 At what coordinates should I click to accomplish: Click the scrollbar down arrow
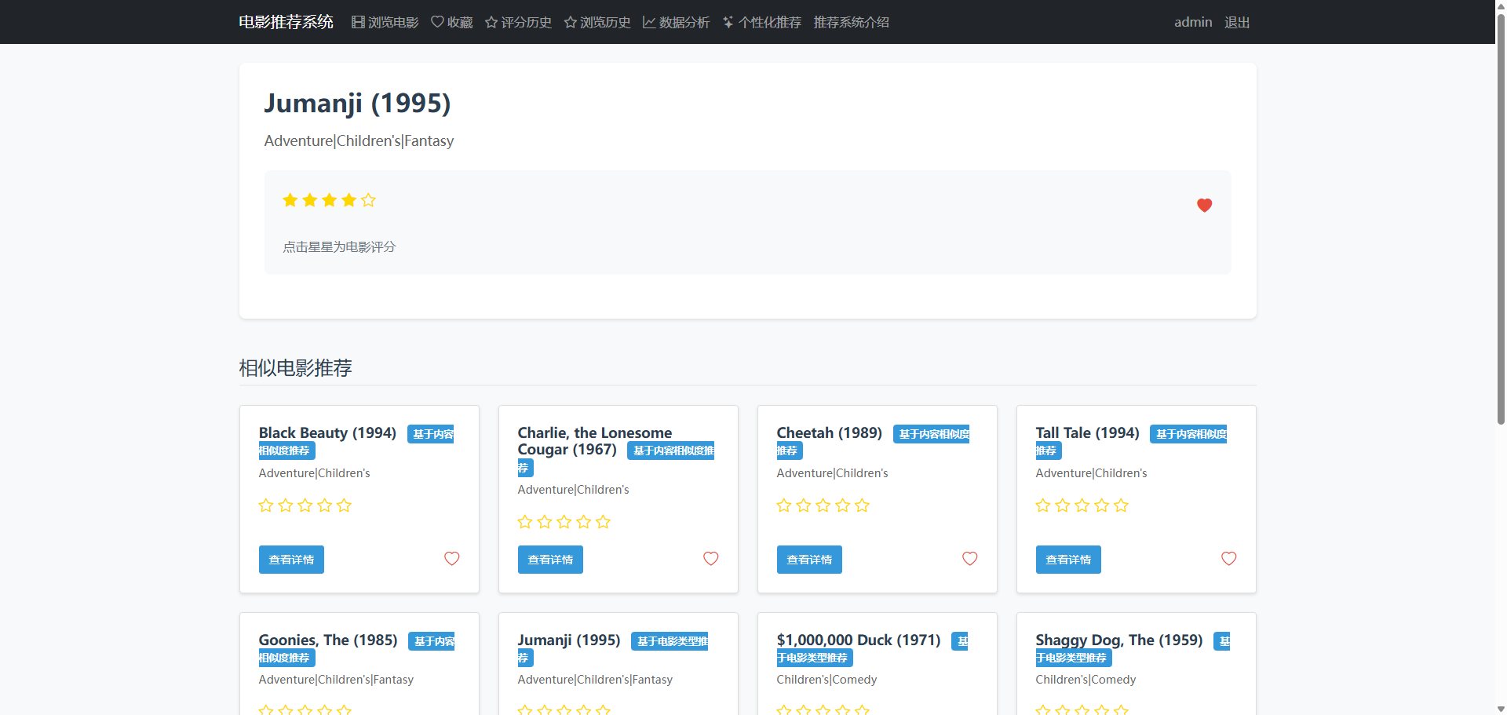[1501, 709]
